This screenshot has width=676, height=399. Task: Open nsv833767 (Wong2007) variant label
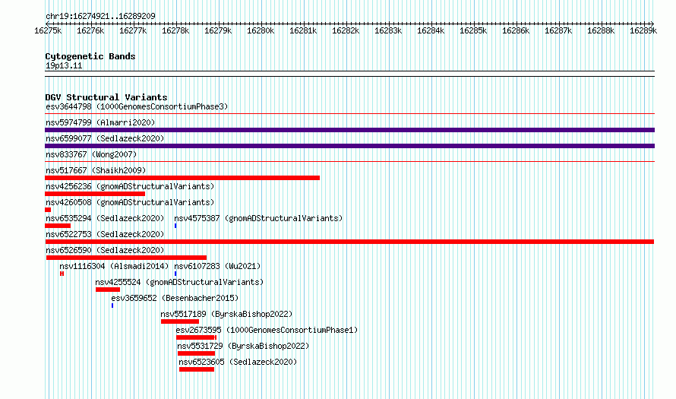(x=91, y=154)
